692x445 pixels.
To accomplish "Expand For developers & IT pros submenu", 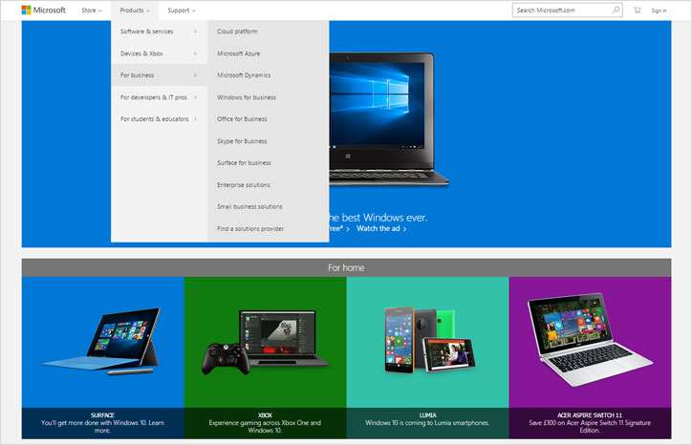I will click(159, 97).
